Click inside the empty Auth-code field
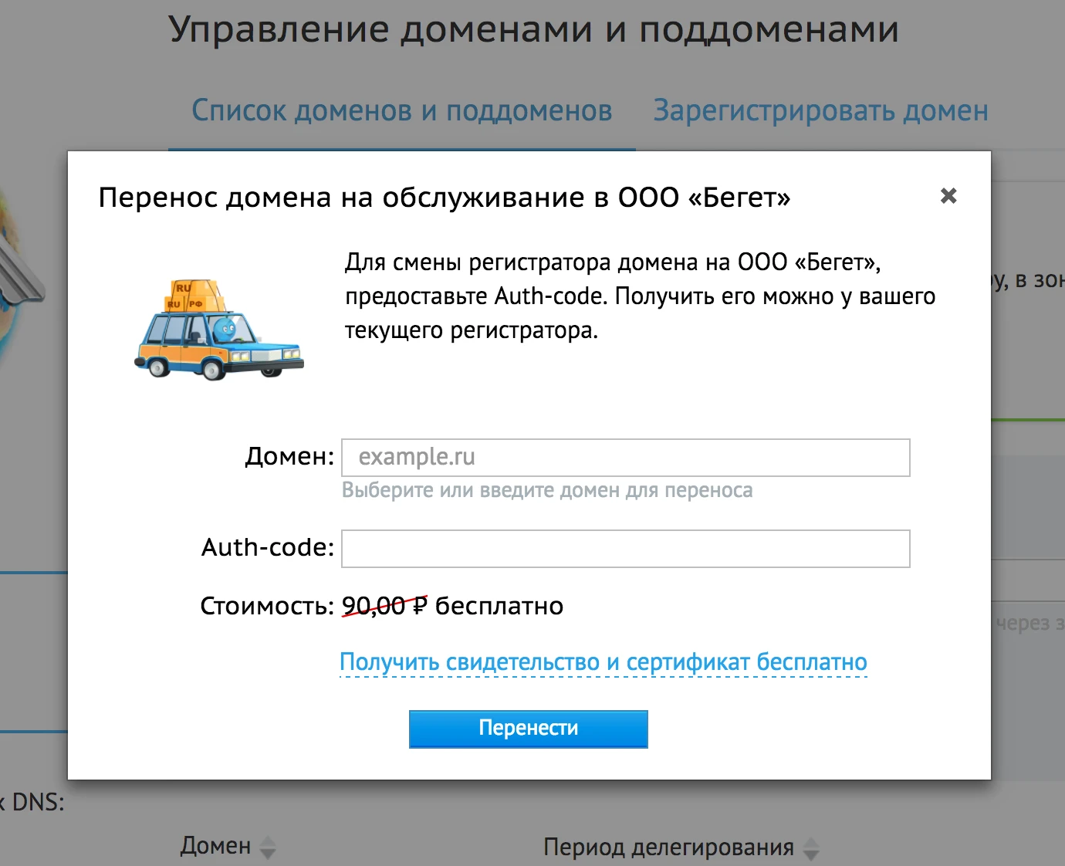 pyautogui.click(x=625, y=548)
